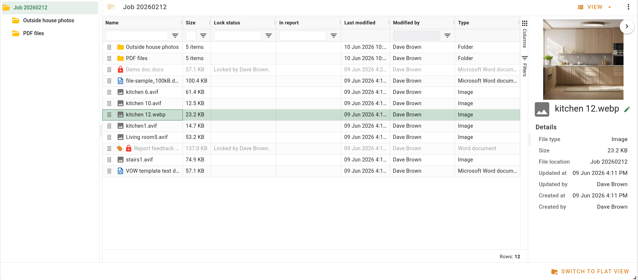Click the Lock status filter input
Screen dimensions: 638x280
point(237,35)
